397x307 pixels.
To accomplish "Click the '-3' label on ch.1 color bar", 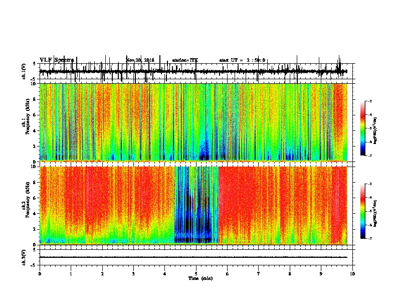I will click(x=370, y=101).
